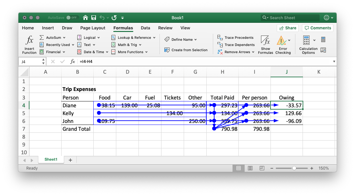The width and height of the screenshot is (355, 196).
Task: Expand the Recently Used dropdown arrow
Action: [73, 45]
